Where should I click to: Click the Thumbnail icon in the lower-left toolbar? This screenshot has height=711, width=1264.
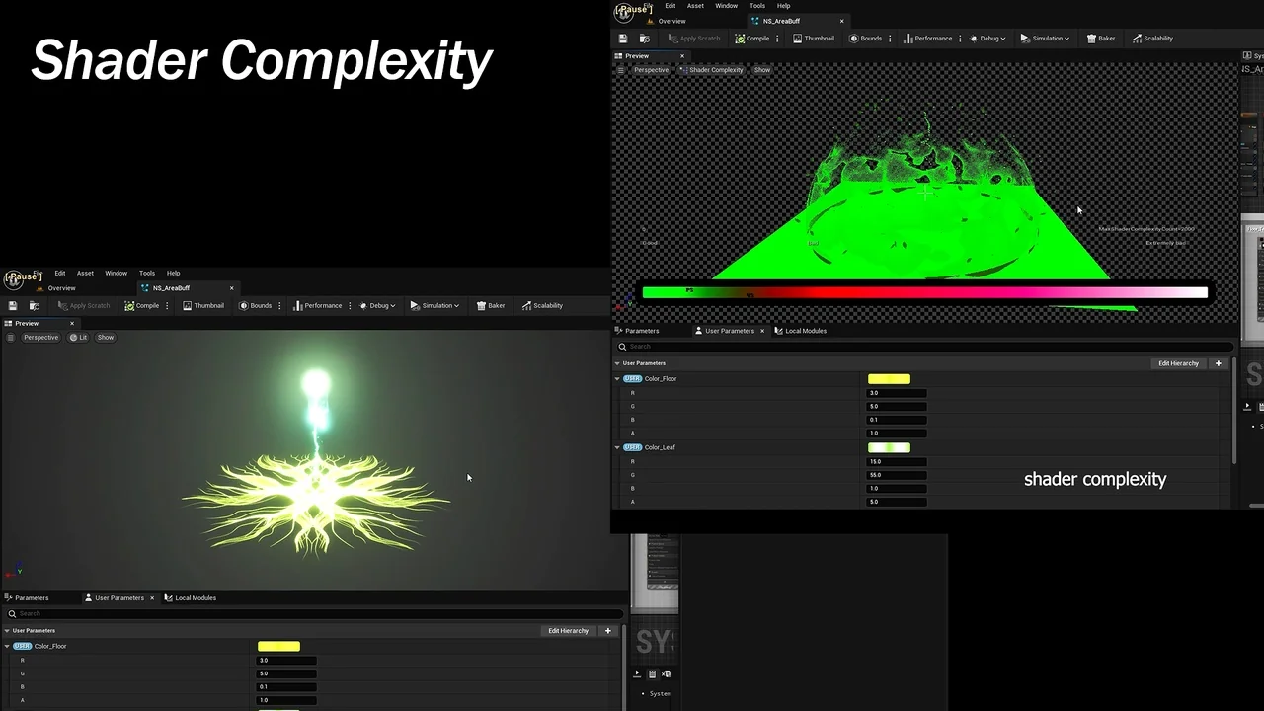tap(189, 306)
